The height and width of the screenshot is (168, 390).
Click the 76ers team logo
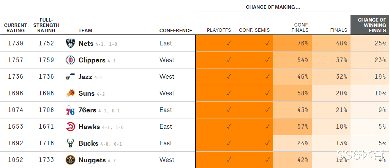71,110
